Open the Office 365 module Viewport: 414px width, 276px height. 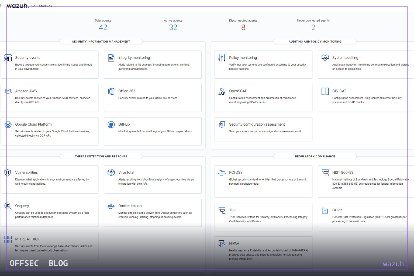point(153,98)
